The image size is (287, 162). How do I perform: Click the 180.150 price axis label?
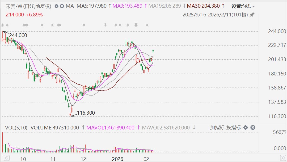(277, 74)
